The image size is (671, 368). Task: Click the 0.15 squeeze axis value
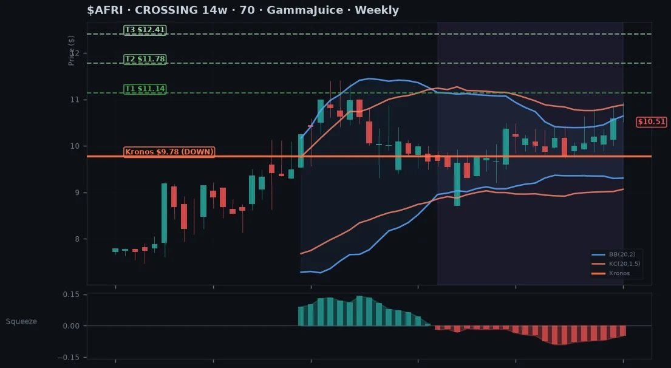tap(71, 295)
